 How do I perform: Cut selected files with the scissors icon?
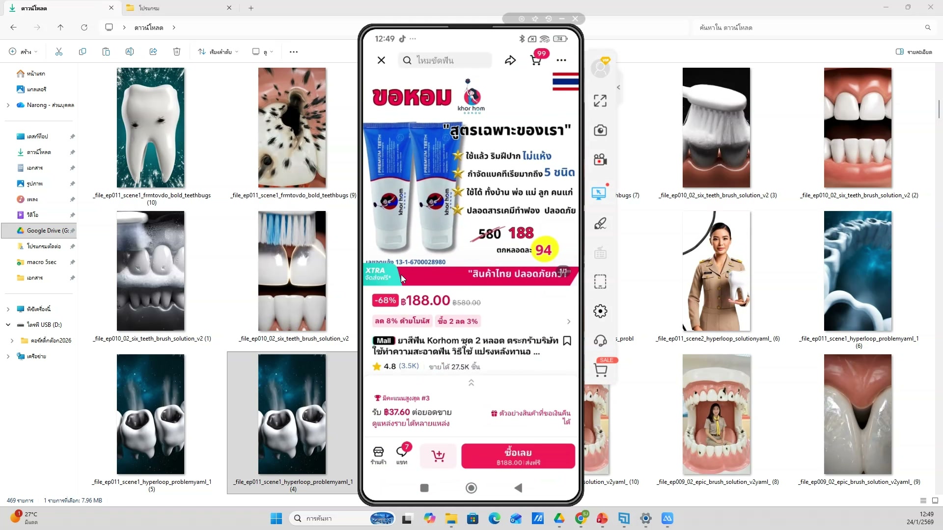point(58,52)
